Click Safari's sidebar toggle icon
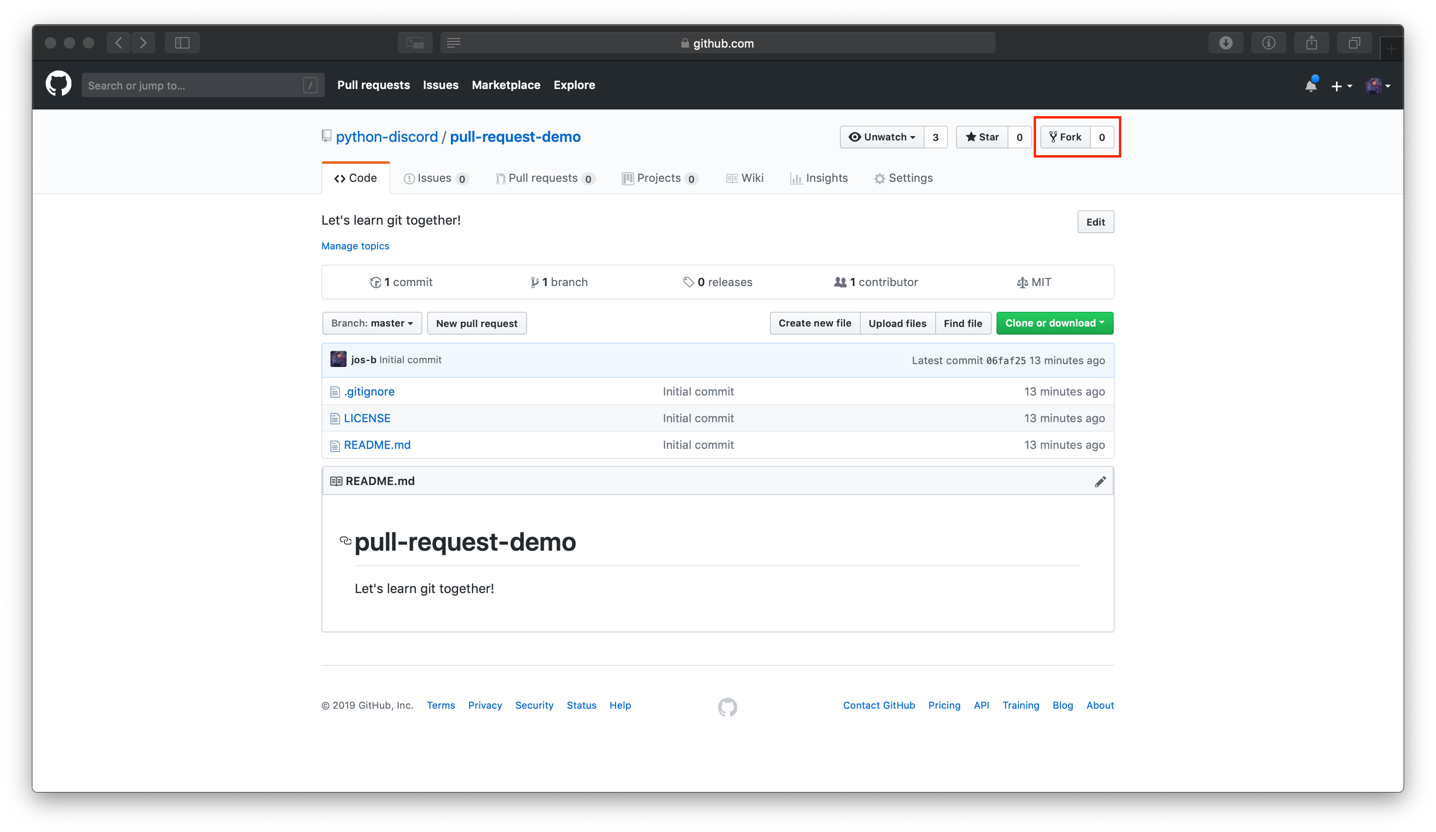The height and width of the screenshot is (832, 1436). pyautogui.click(x=182, y=43)
